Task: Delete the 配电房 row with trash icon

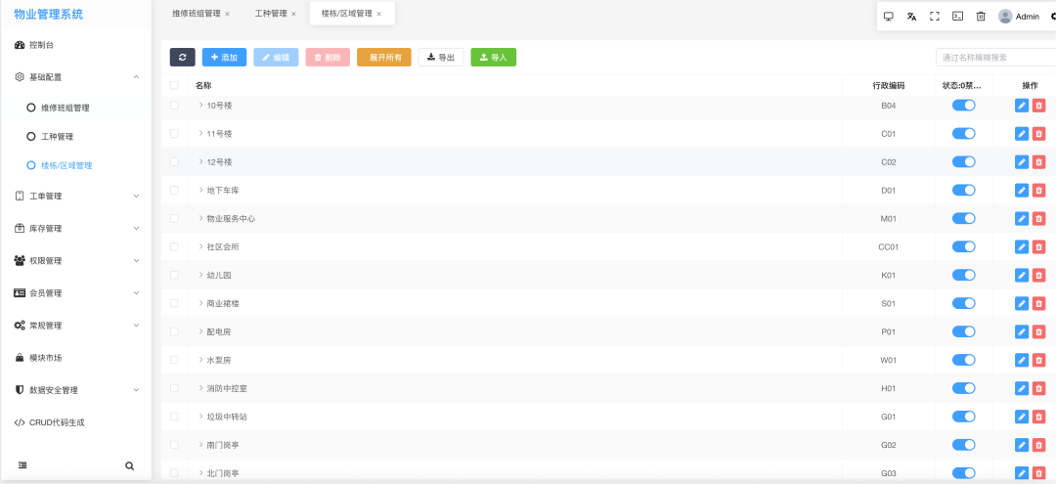Action: click(x=1038, y=331)
